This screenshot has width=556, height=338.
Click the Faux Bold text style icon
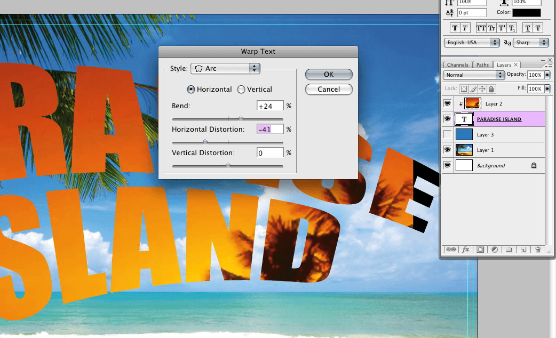click(455, 28)
